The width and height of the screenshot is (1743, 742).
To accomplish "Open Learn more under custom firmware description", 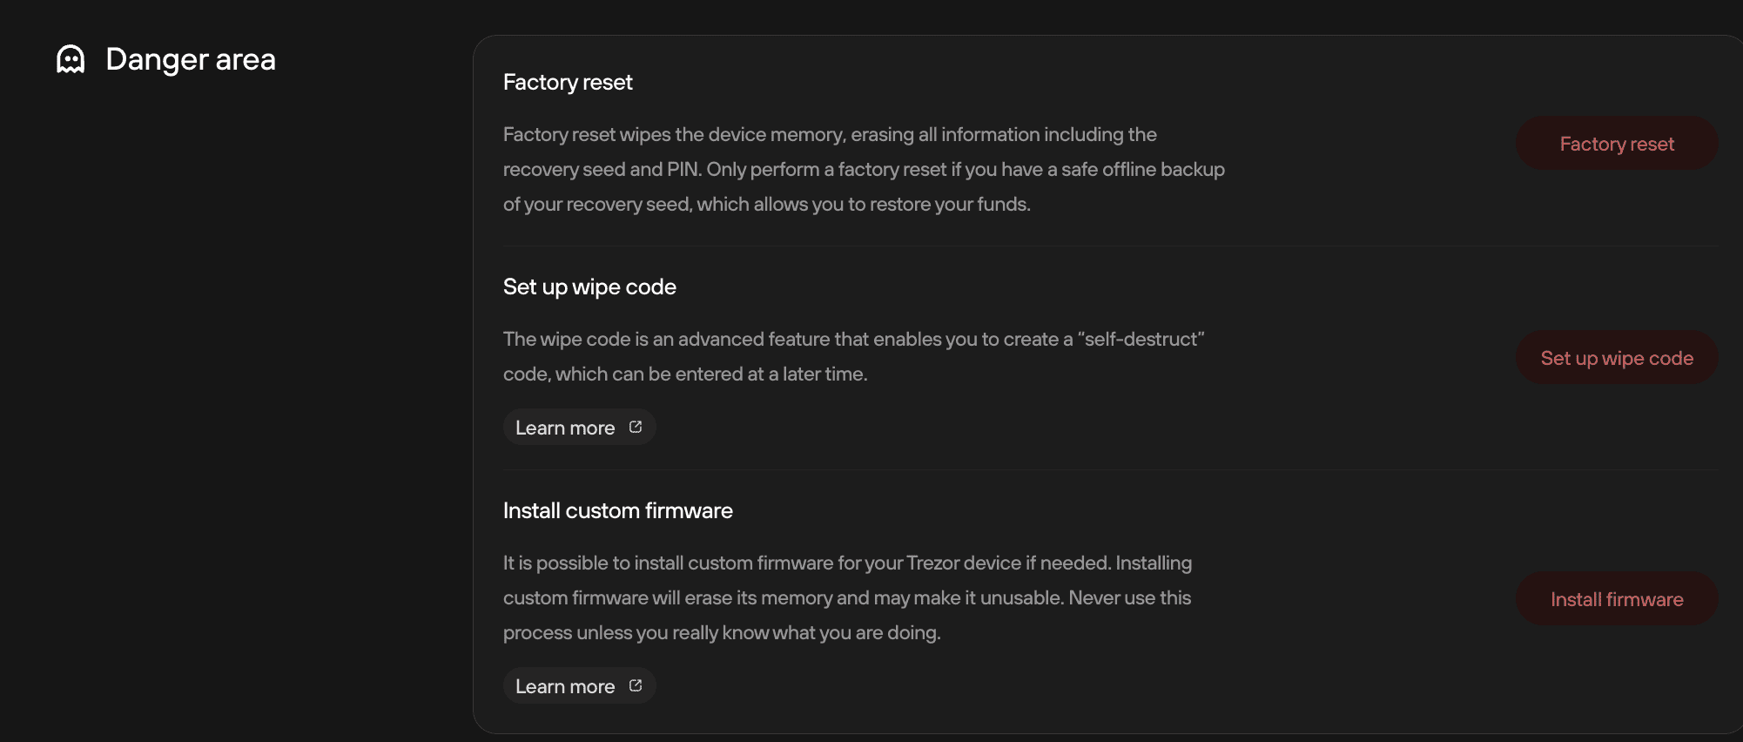I will pos(579,686).
